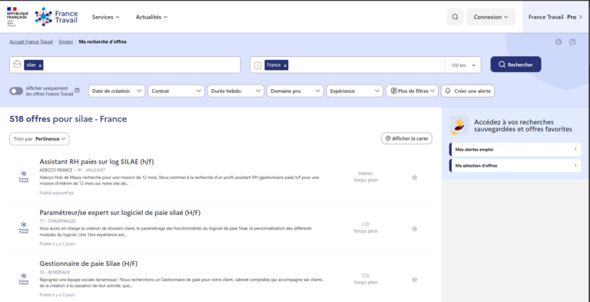Open the search magnifier icon in header
This screenshot has width=590, height=302.
click(x=455, y=17)
